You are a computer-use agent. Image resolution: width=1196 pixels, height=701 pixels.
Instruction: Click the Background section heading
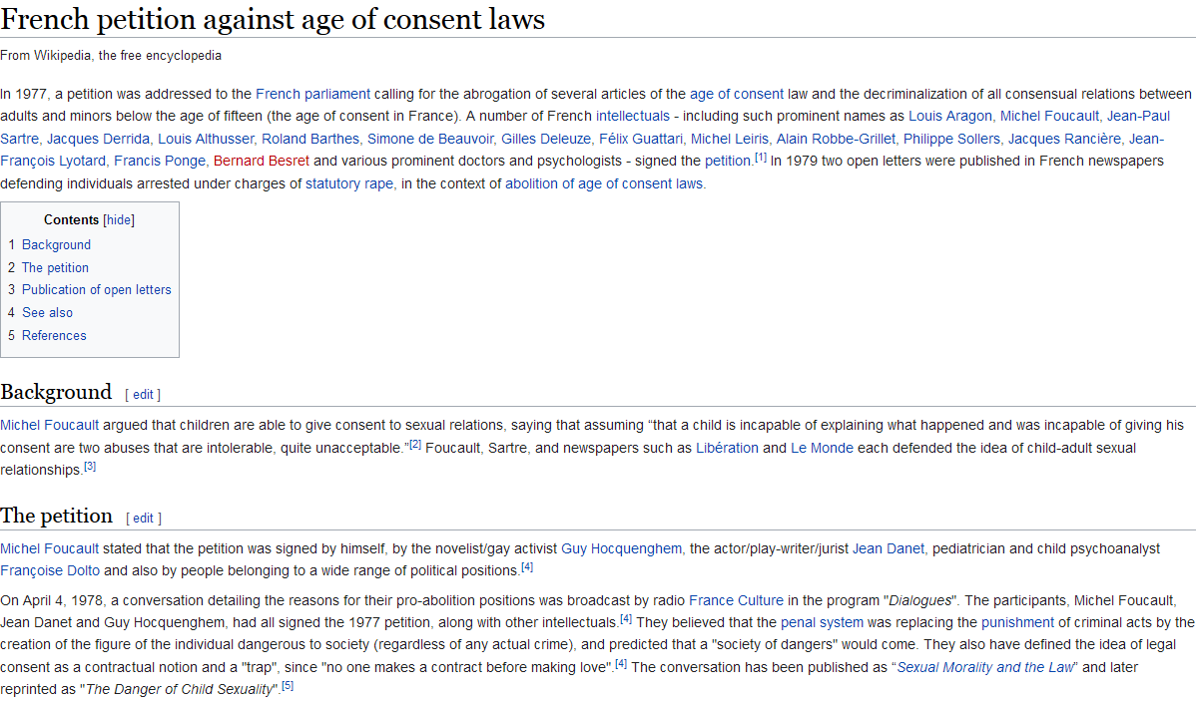(x=56, y=392)
